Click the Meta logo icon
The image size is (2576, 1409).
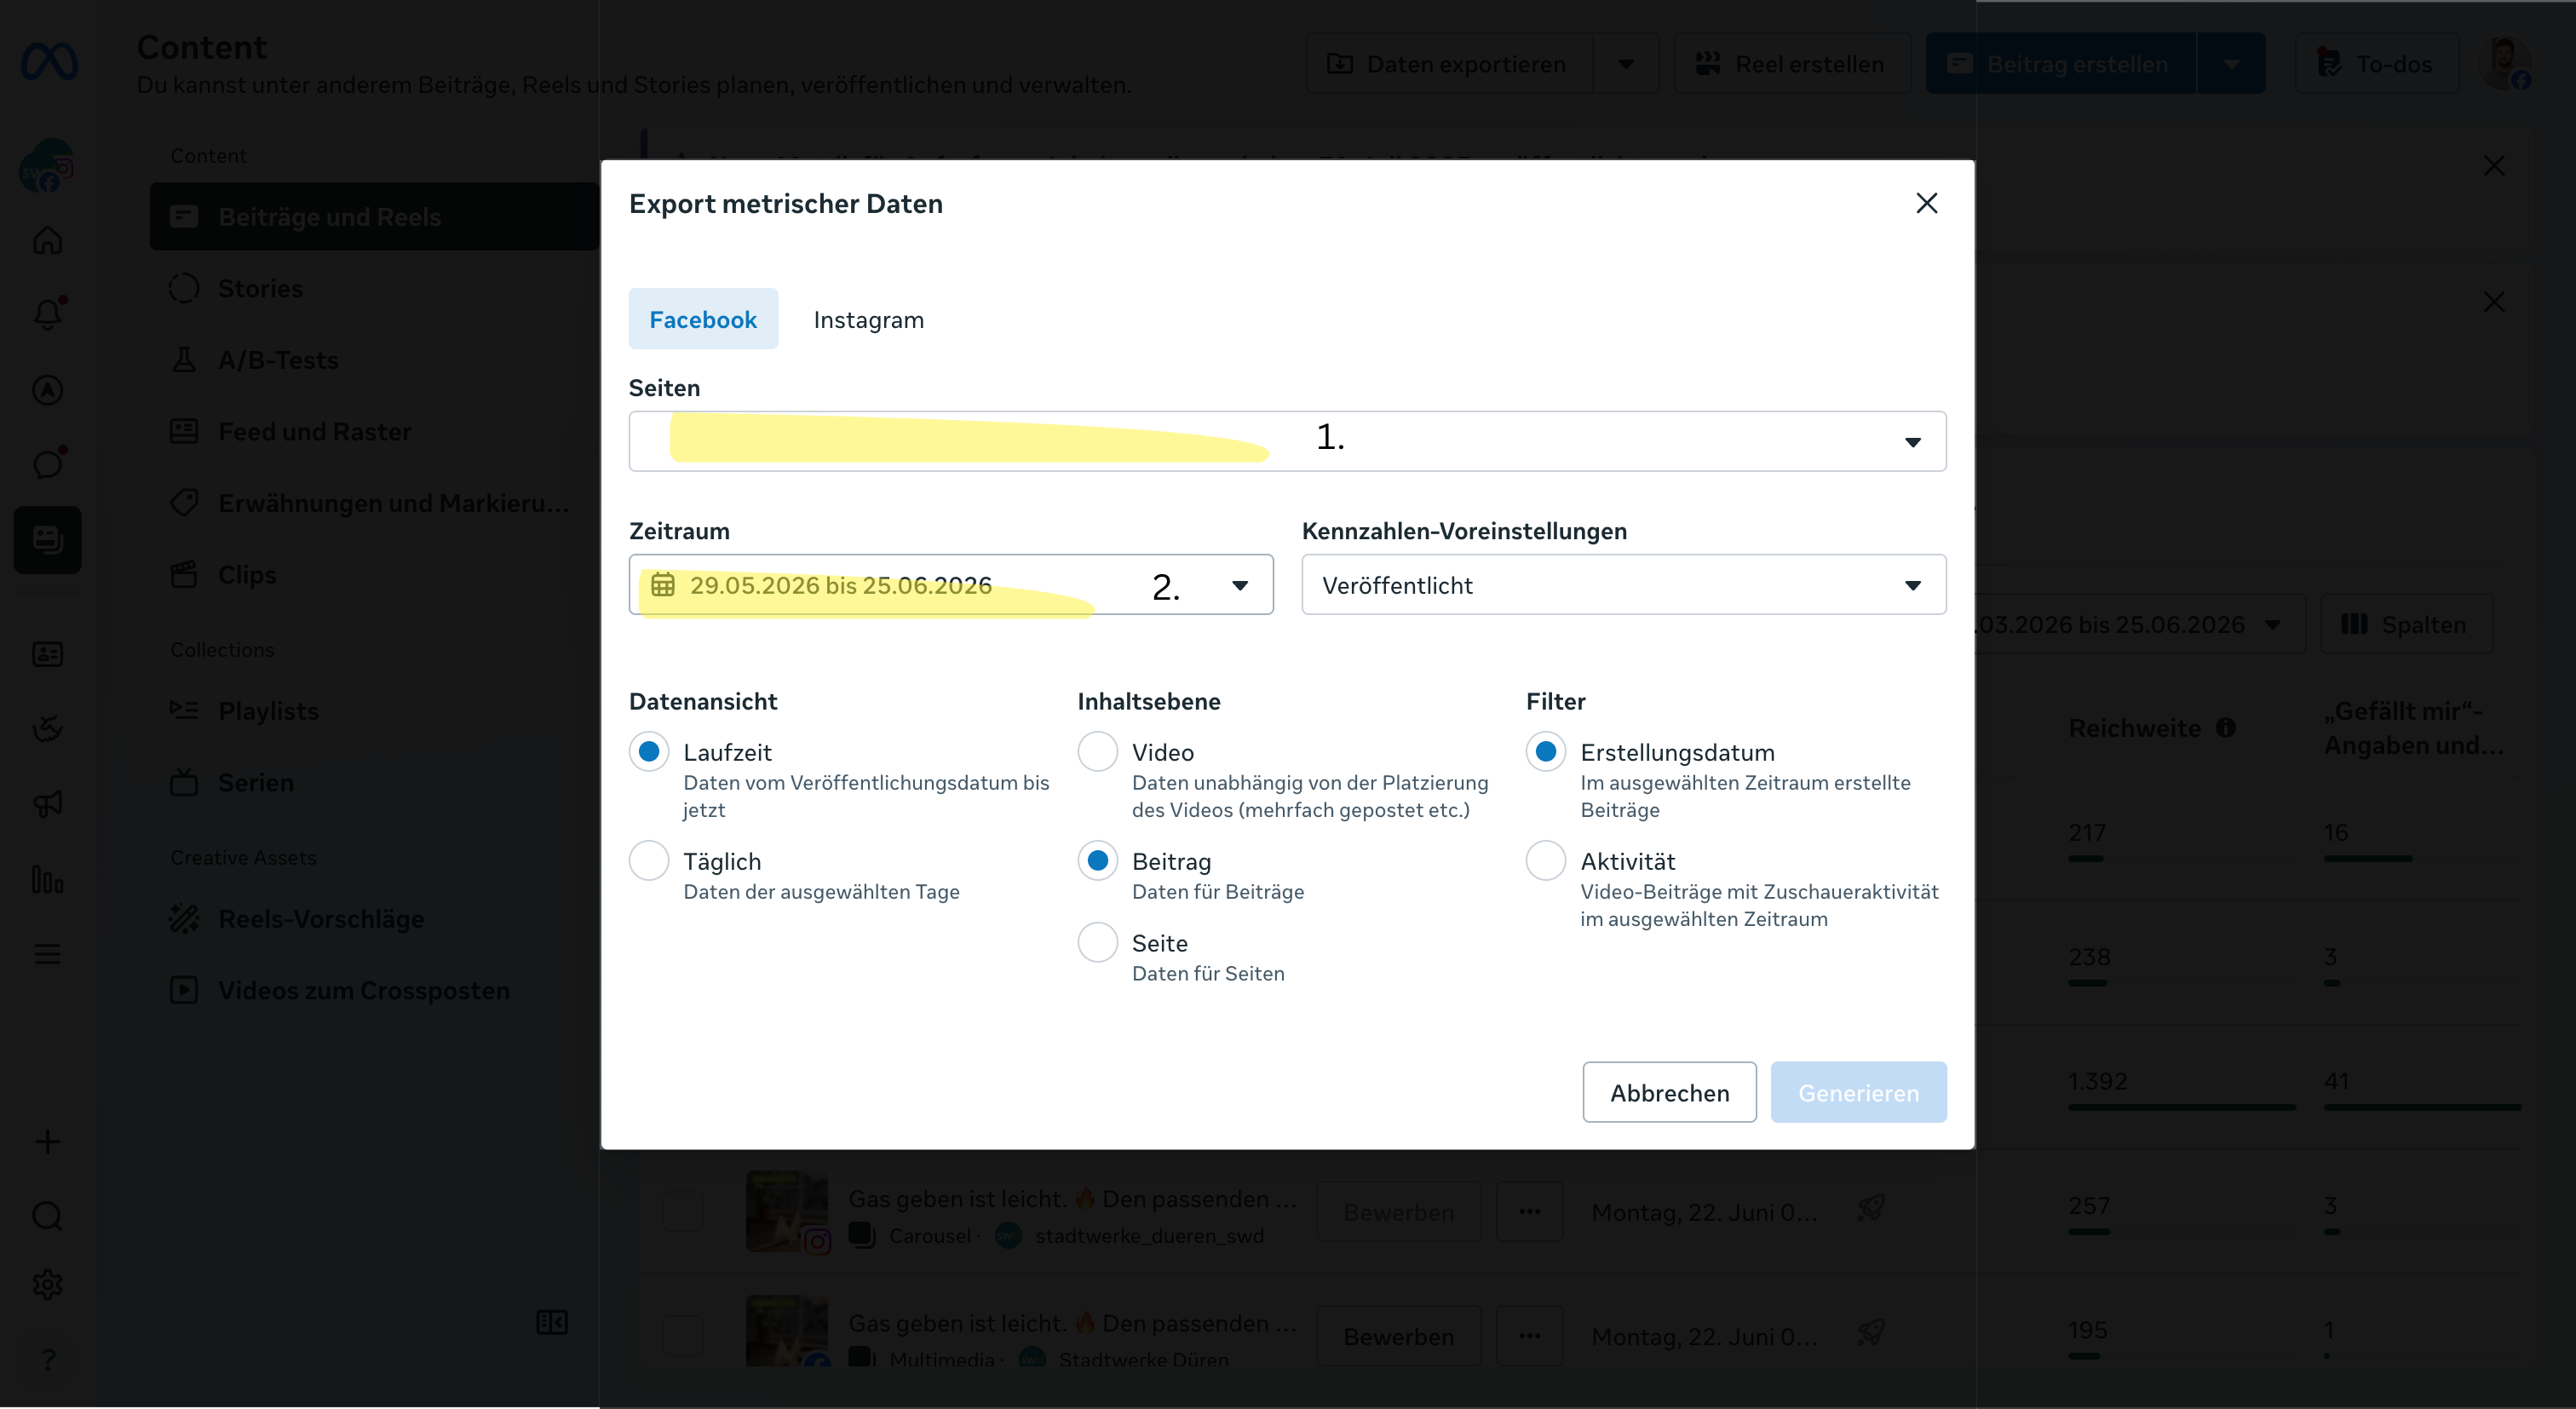pyautogui.click(x=48, y=62)
